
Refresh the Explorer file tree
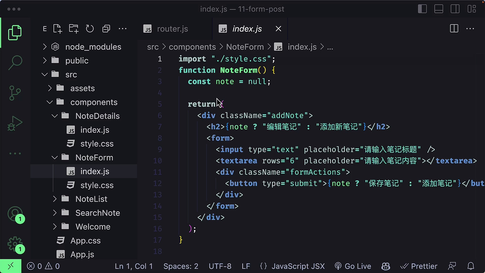pos(90,29)
